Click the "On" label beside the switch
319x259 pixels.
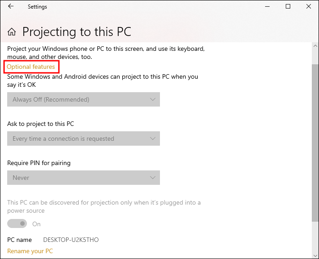[36, 224]
